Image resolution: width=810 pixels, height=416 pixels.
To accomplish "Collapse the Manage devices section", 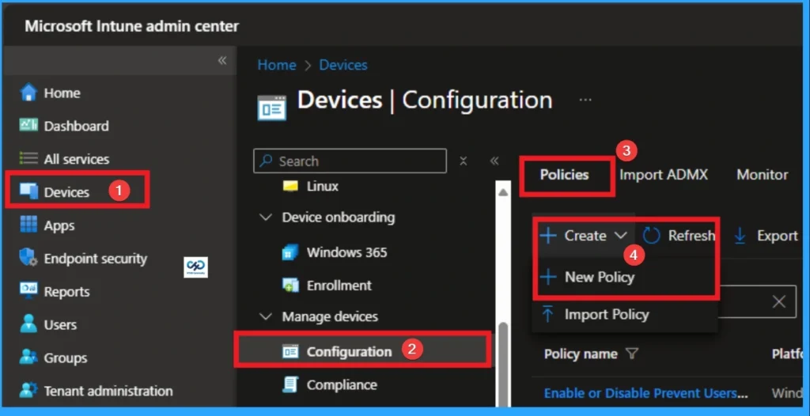I will click(266, 316).
